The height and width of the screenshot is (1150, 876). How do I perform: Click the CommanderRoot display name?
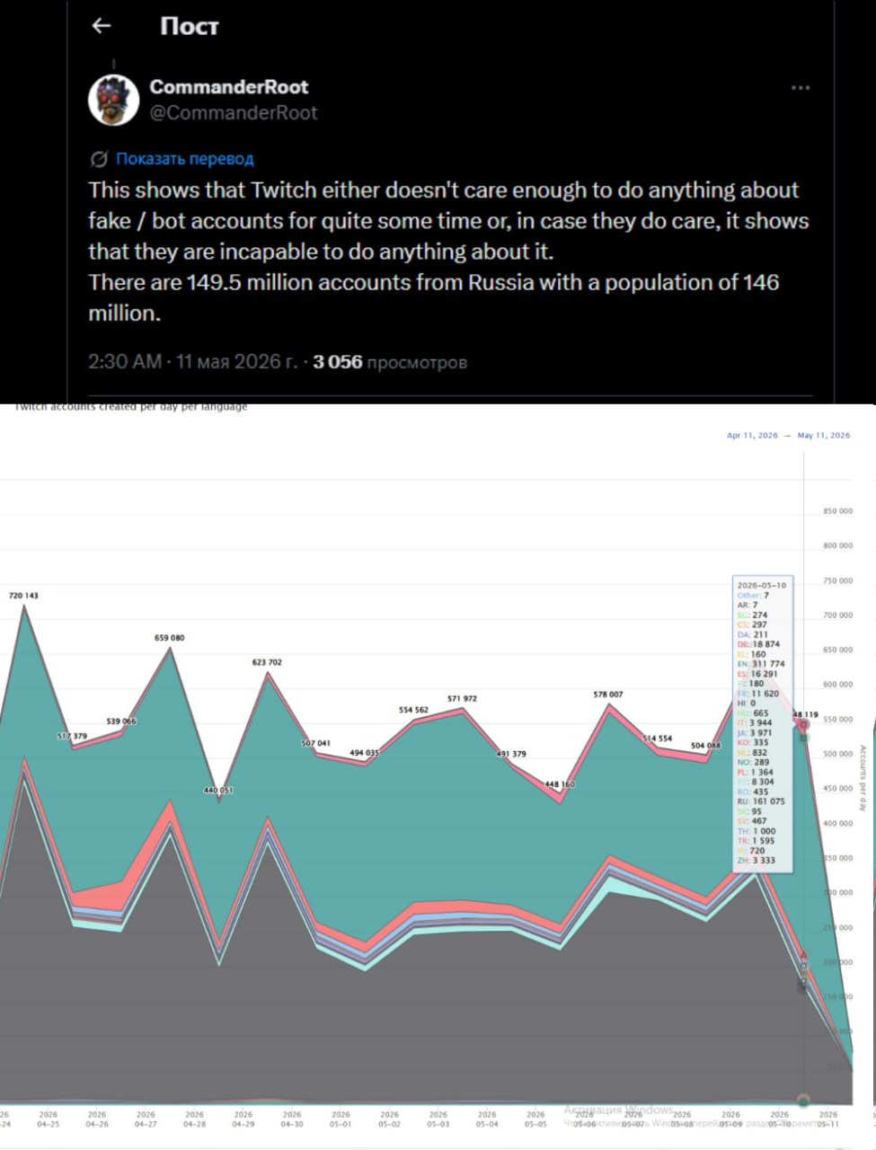[229, 87]
